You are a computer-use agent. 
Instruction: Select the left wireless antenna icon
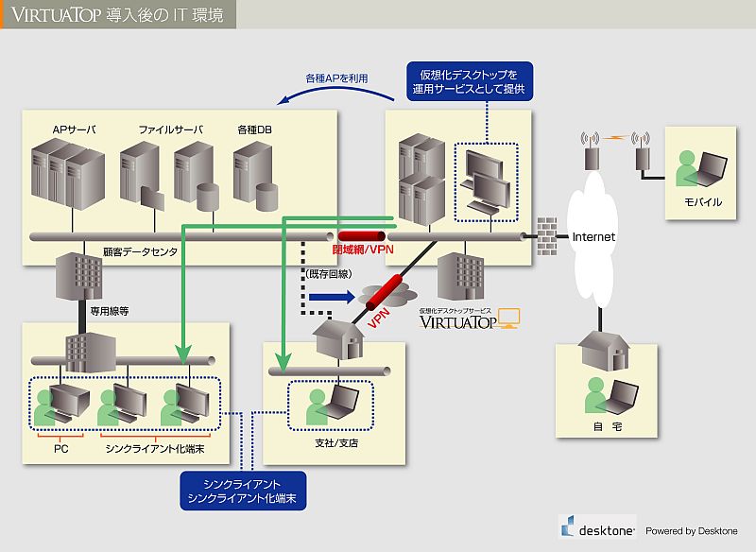[592, 151]
